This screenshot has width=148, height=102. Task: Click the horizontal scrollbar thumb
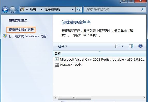[74, 98]
